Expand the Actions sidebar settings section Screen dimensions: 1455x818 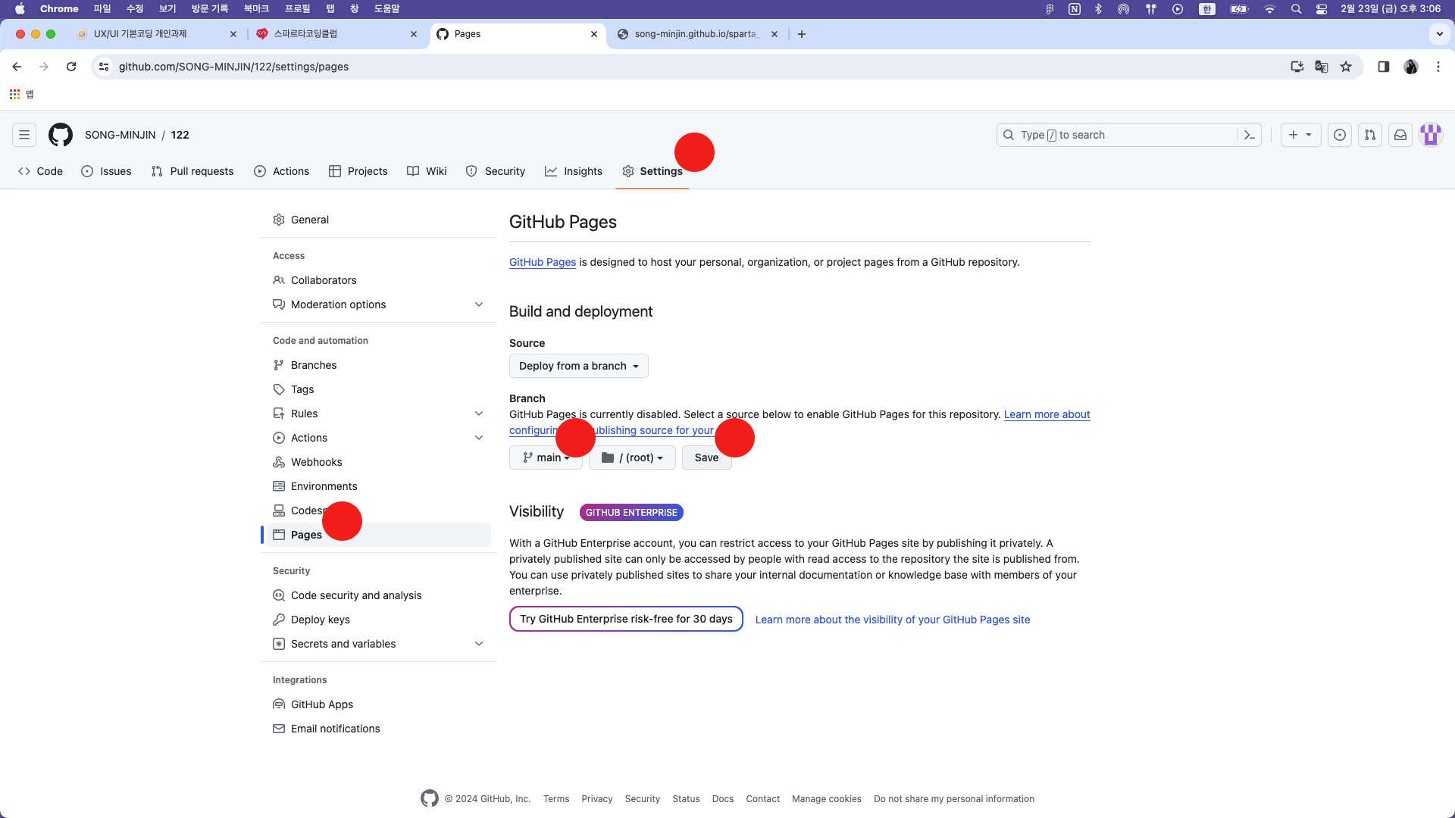coord(379,438)
